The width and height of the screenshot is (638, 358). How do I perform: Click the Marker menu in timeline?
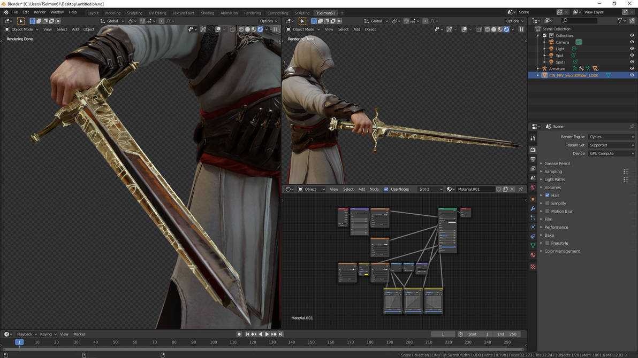coord(79,334)
